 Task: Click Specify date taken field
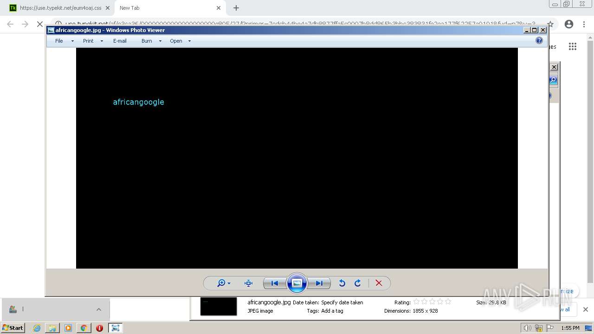(342, 302)
